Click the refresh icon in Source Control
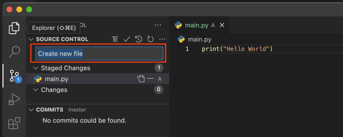The image size is (343, 137). pos(150,39)
